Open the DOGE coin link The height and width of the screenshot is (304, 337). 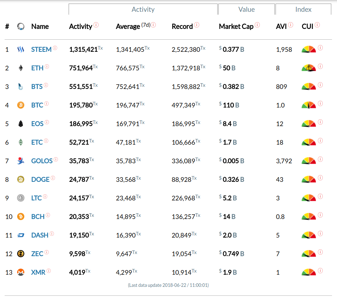pos(40,179)
